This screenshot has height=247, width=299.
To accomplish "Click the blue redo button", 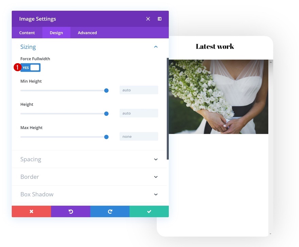I will [110, 211].
